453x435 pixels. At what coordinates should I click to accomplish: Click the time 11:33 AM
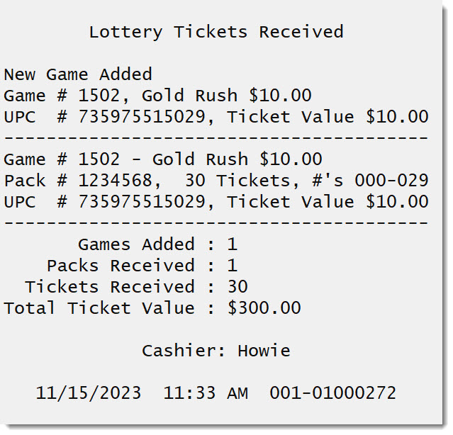pos(206,393)
